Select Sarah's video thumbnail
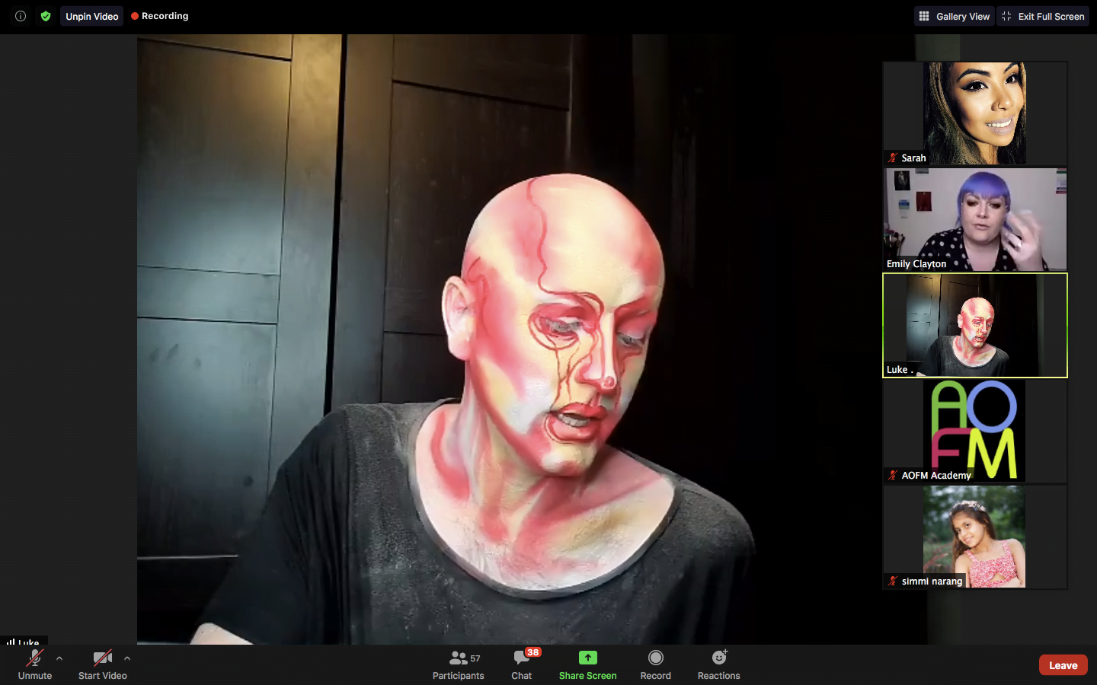1097x685 pixels. 974,113
